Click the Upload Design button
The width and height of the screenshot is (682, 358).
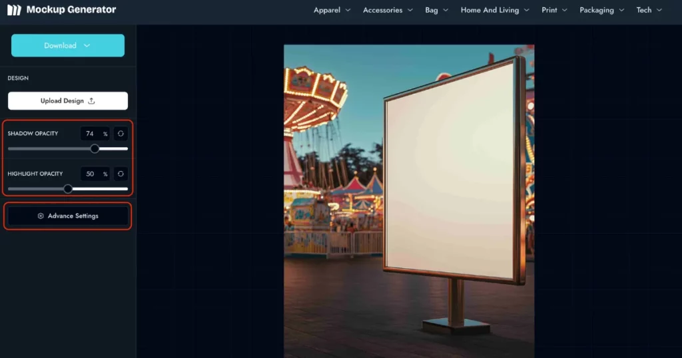click(68, 101)
